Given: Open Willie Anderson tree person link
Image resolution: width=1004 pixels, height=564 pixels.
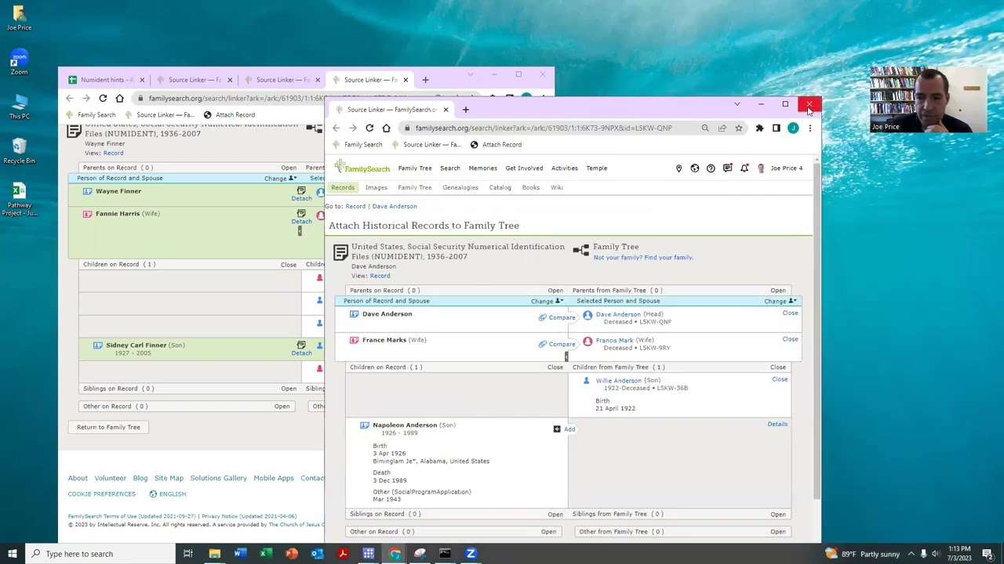Looking at the screenshot, I should pyautogui.click(x=618, y=381).
